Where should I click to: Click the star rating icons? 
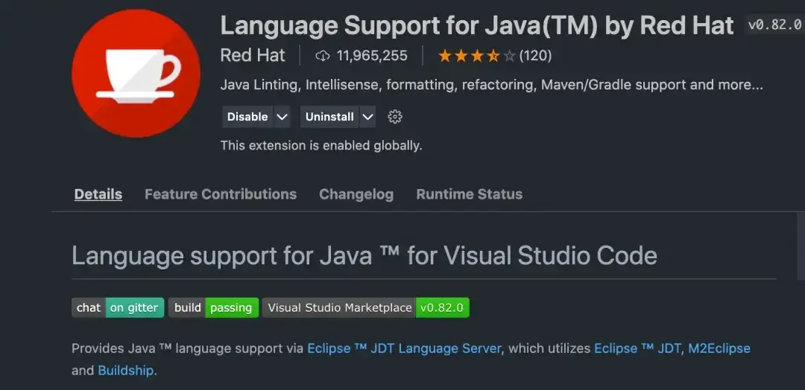click(x=476, y=56)
